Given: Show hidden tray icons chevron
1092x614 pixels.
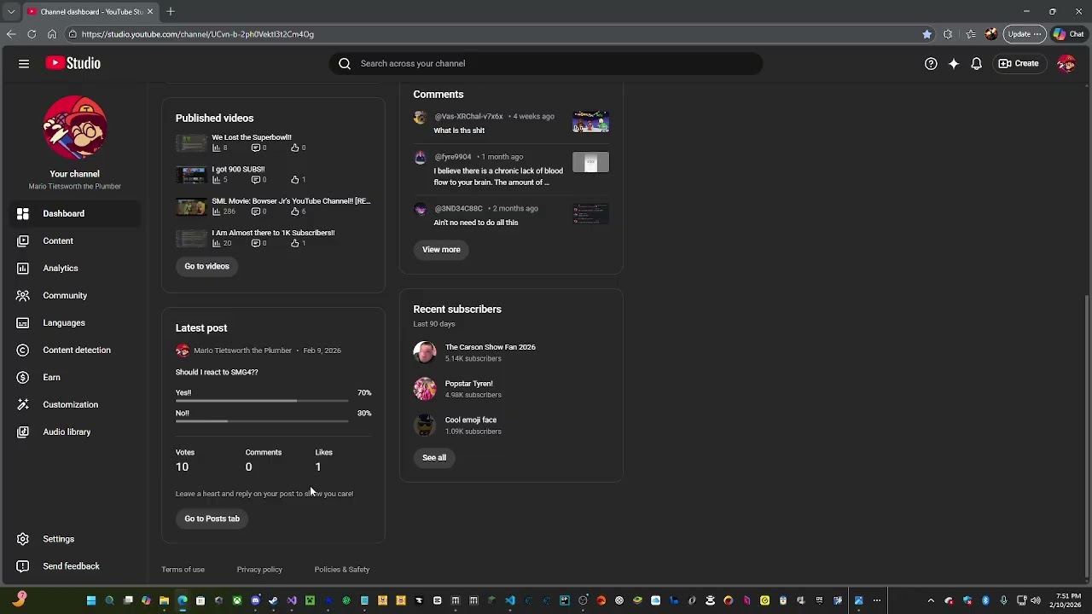Looking at the screenshot, I should click(x=931, y=600).
